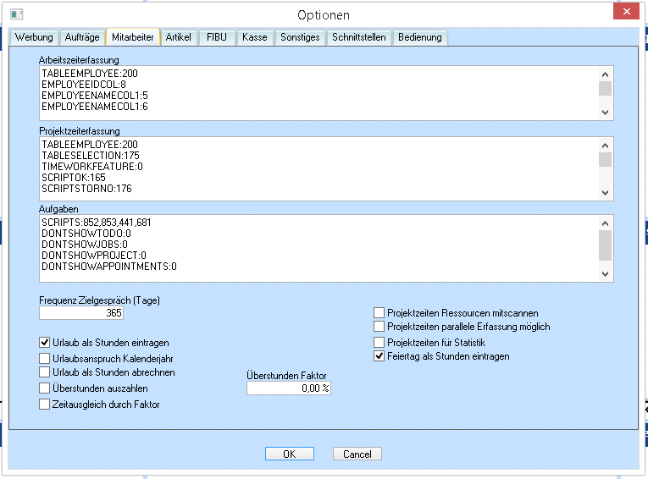Enable Überstunden auszahlen checkbox

(x=45, y=388)
